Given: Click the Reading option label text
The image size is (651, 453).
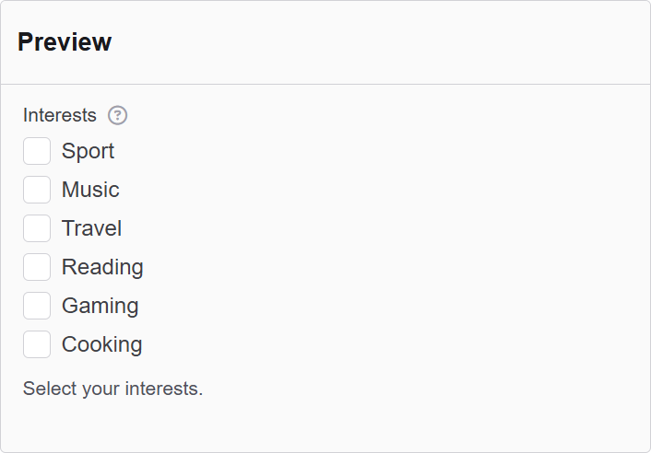Looking at the screenshot, I should tap(102, 267).
